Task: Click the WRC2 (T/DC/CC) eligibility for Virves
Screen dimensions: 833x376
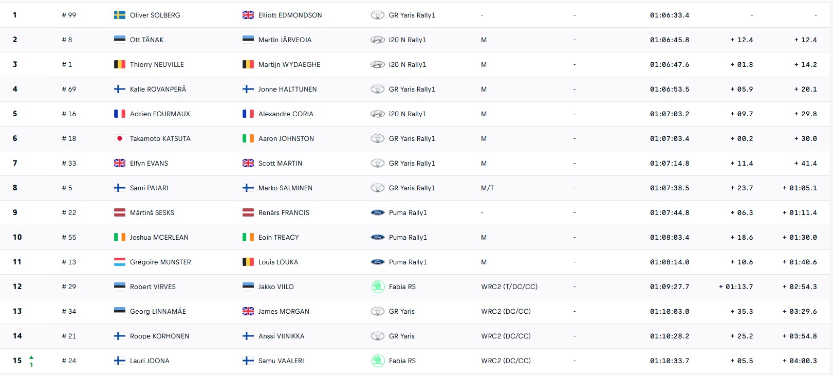Action: [x=509, y=287]
